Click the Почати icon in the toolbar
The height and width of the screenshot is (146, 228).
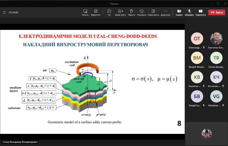coord(85,11)
